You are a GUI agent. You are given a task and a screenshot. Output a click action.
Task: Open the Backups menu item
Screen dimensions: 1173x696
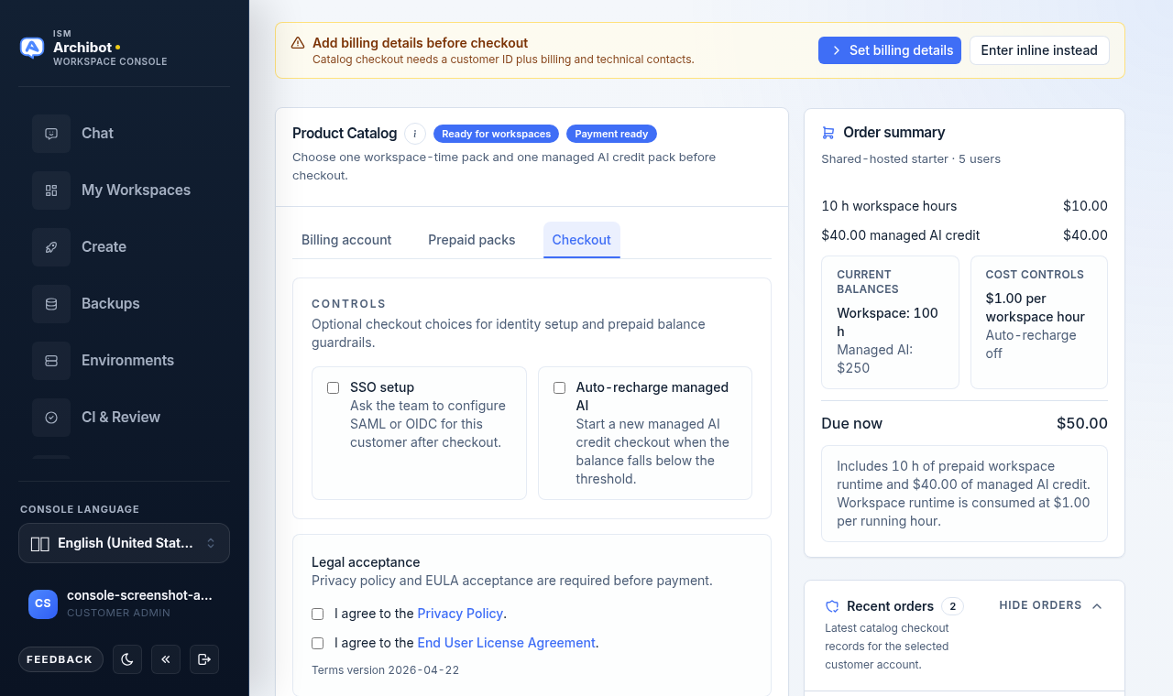[124, 304]
